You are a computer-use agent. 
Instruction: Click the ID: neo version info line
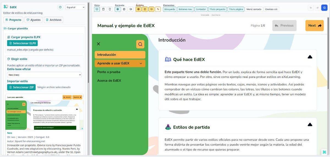(x=28, y=137)
